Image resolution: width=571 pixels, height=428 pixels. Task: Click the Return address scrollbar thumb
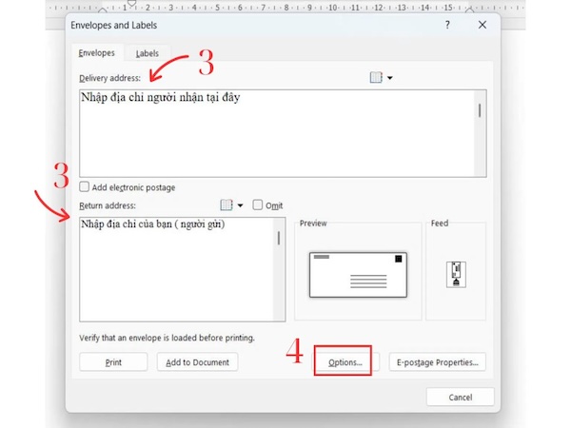click(x=279, y=238)
